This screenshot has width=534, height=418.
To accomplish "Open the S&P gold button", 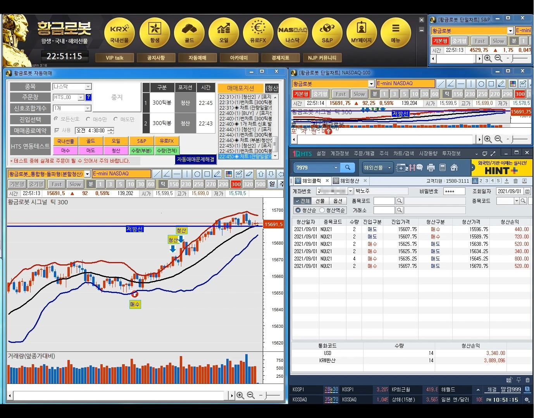I will (327, 33).
